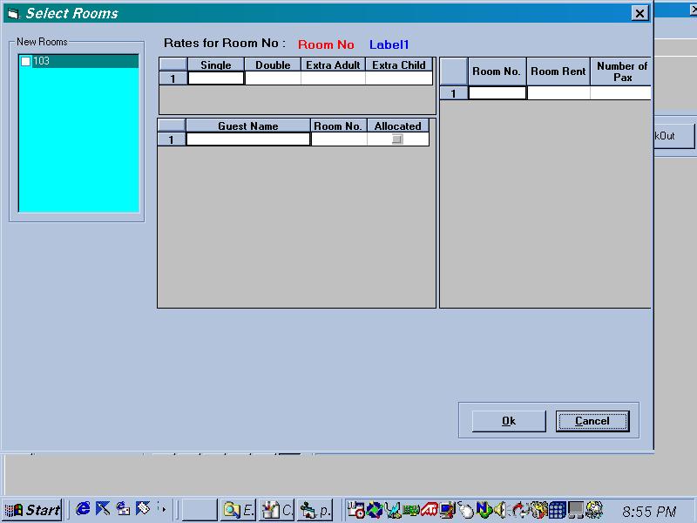Image resolution: width=697 pixels, height=523 pixels.
Task: Click the gray computer tray icon
Action: [575, 510]
